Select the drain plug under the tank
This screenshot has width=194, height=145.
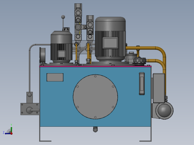[x=95, y=129]
